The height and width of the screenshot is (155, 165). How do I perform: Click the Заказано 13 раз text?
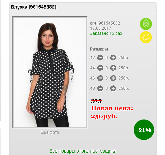point(106,33)
